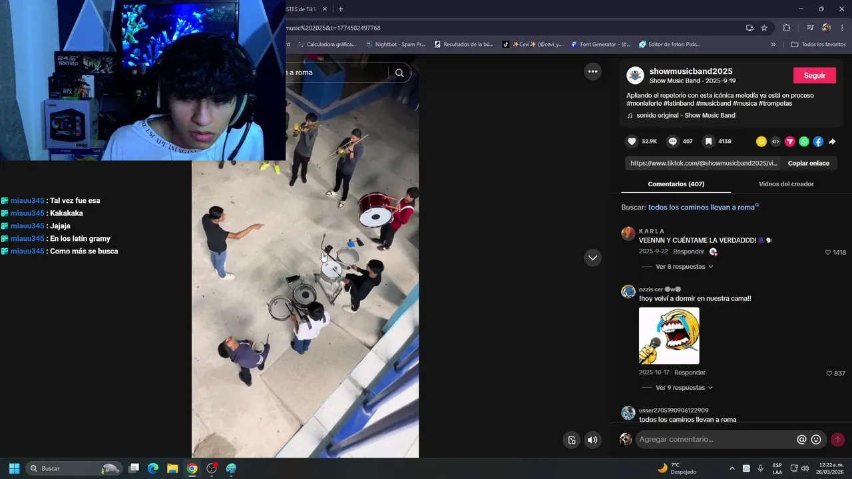The width and height of the screenshot is (852, 479).
Task: Reply to the 2025-10-17 comment via Responder
Action: (x=690, y=373)
